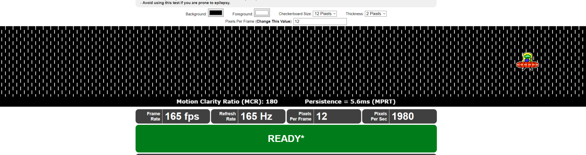Click the 'Change This Value' label
This screenshot has width=586, height=155.
[x=273, y=21]
